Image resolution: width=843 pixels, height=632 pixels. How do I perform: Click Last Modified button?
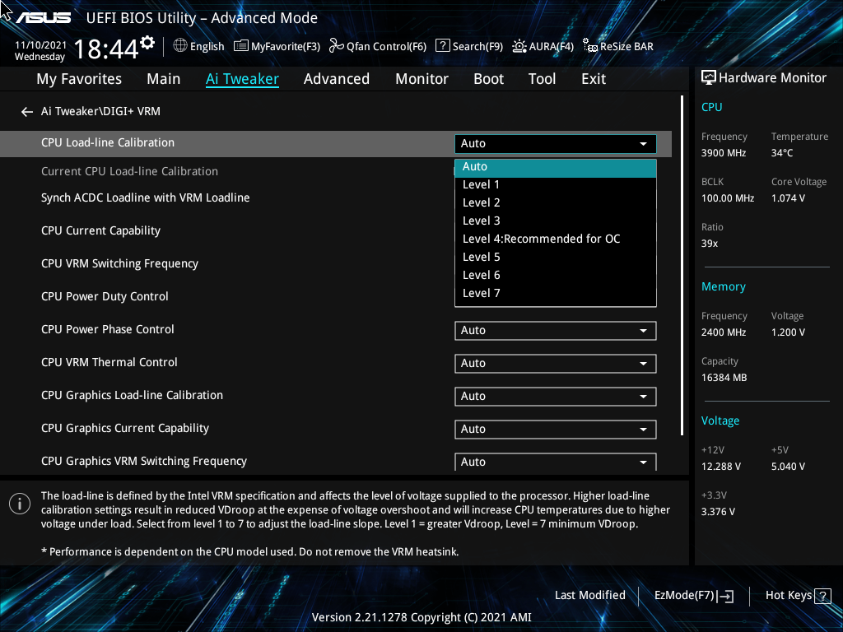click(x=589, y=596)
